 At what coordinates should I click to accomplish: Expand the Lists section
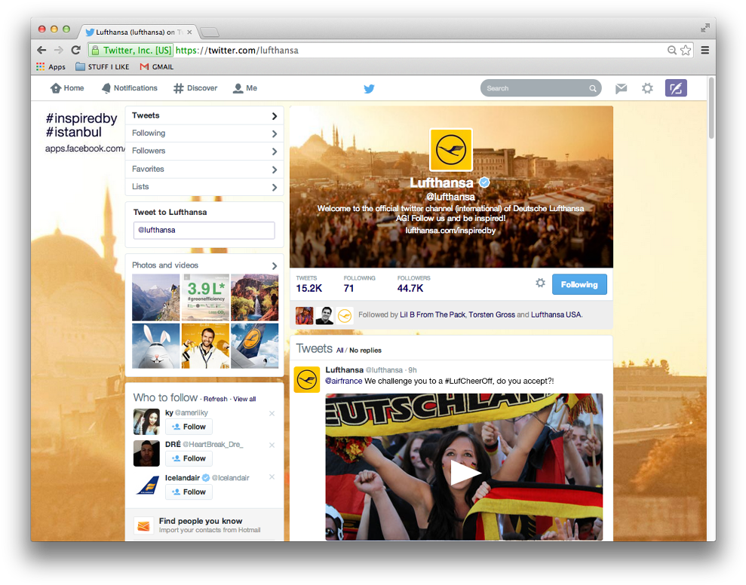tap(204, 186)
